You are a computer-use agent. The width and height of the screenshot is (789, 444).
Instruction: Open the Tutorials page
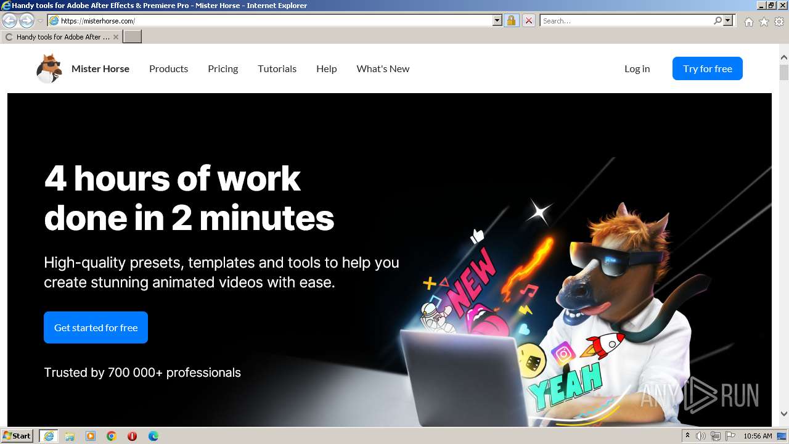pos(277,68)
